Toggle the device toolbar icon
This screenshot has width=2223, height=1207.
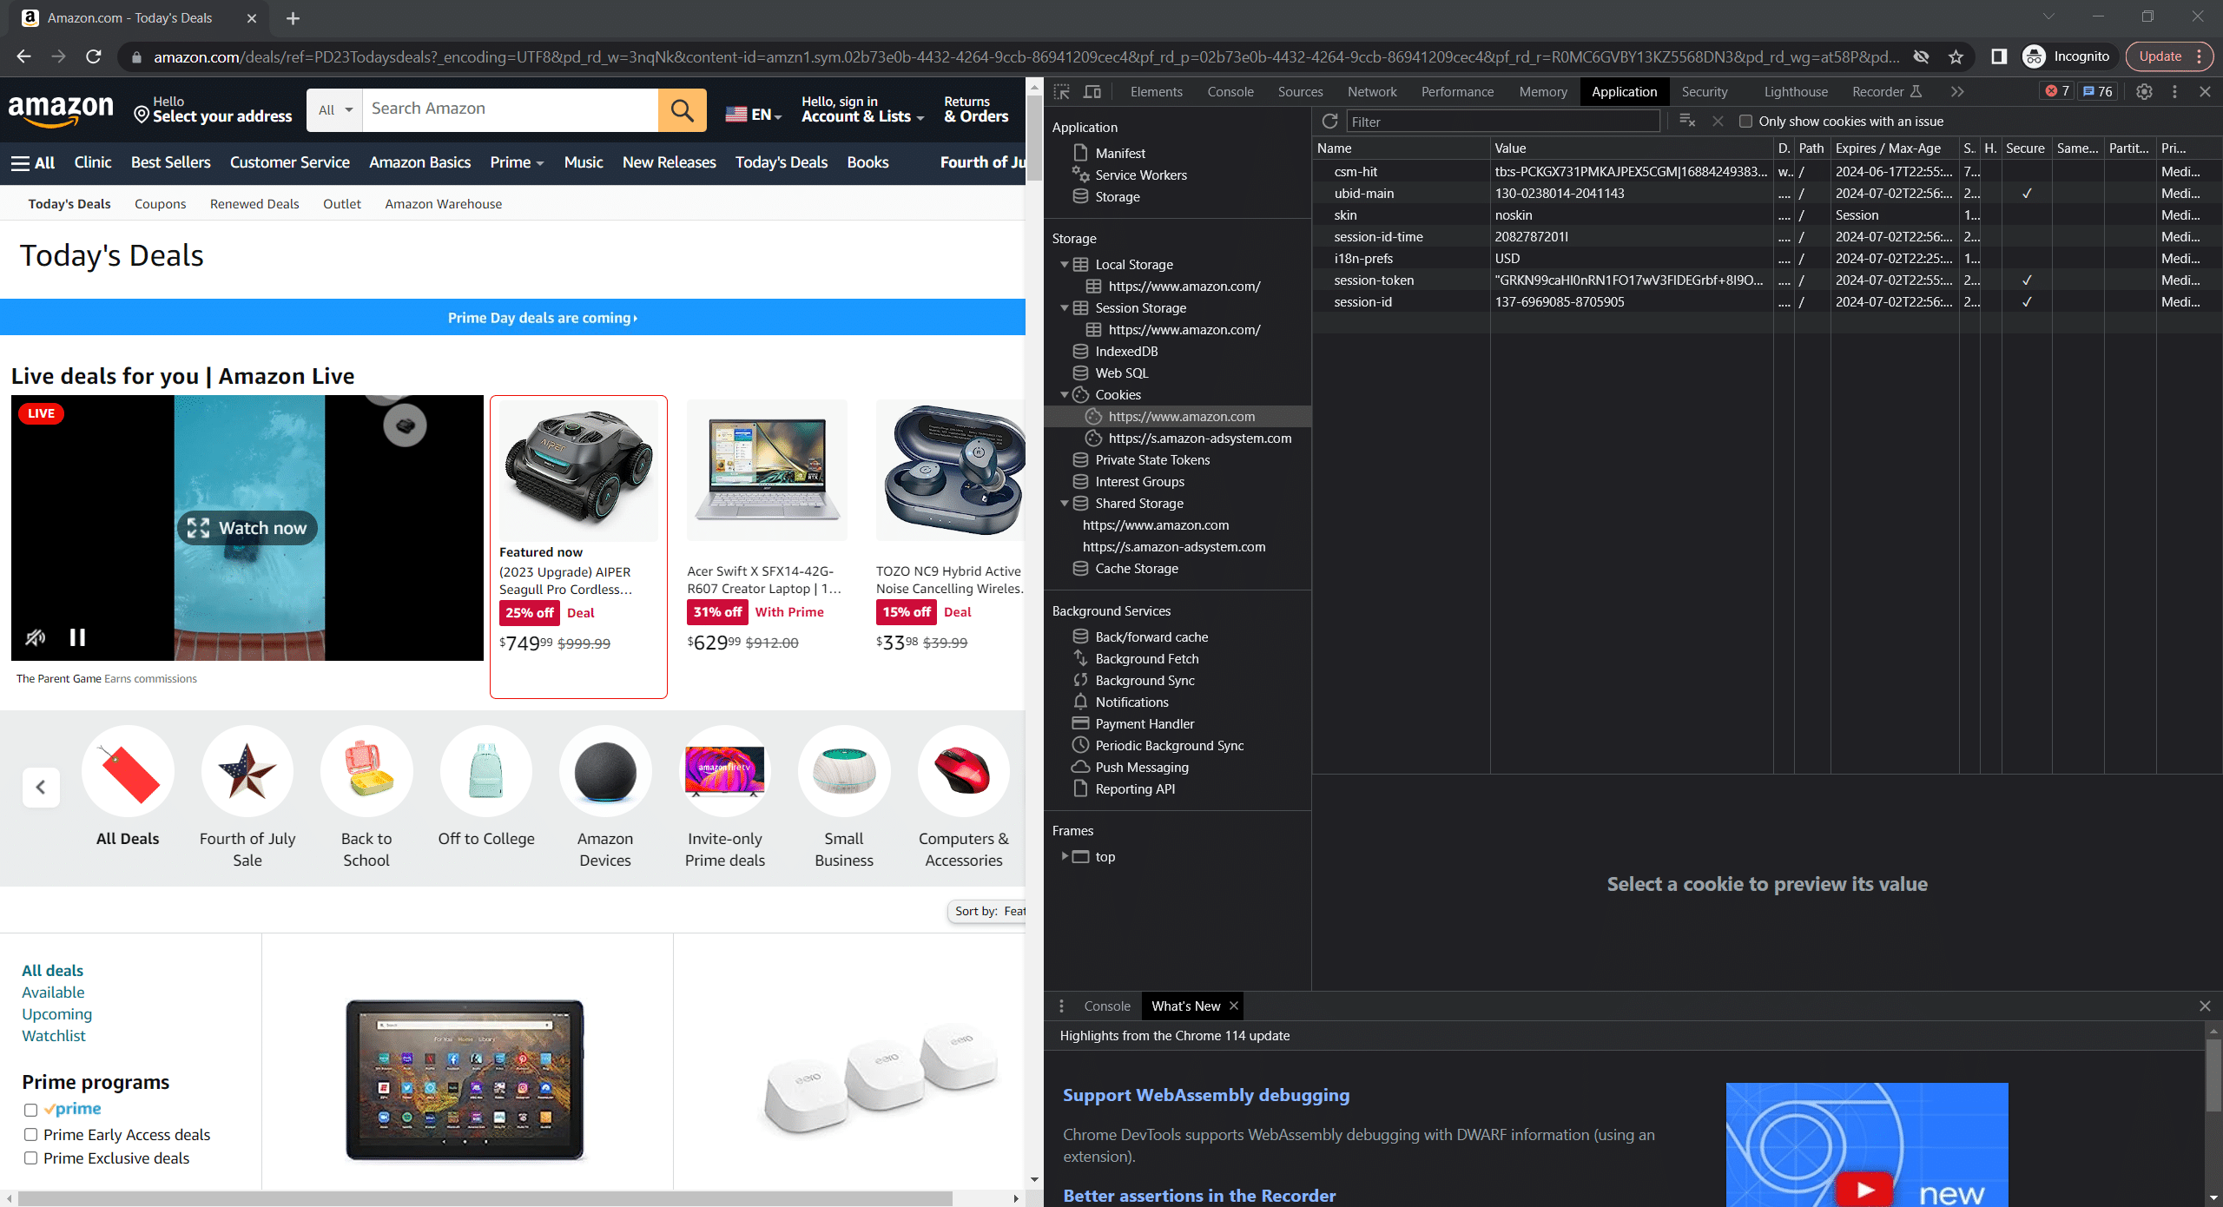[1092, 91]
